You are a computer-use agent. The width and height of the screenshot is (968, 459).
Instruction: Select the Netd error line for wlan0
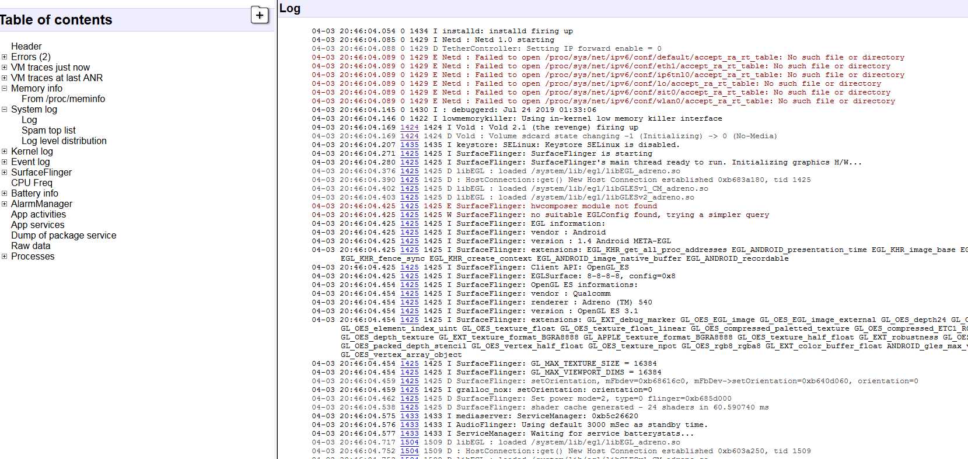tap(603, 101)
